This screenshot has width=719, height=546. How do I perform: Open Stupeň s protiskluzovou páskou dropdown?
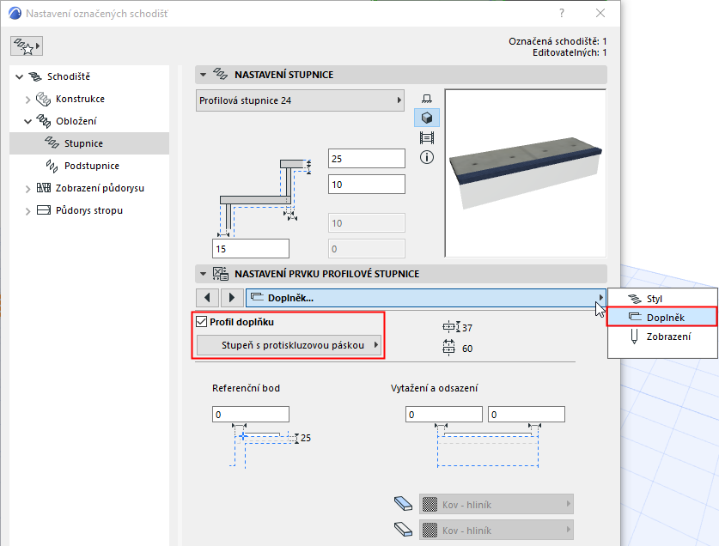(289, 345)
